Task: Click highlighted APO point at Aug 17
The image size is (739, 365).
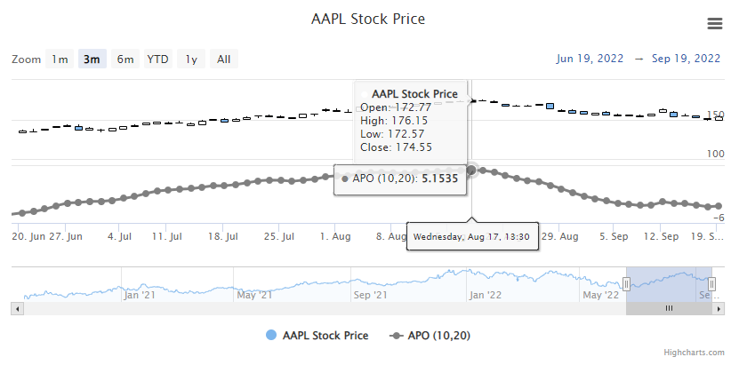Action: click(471, 169)
